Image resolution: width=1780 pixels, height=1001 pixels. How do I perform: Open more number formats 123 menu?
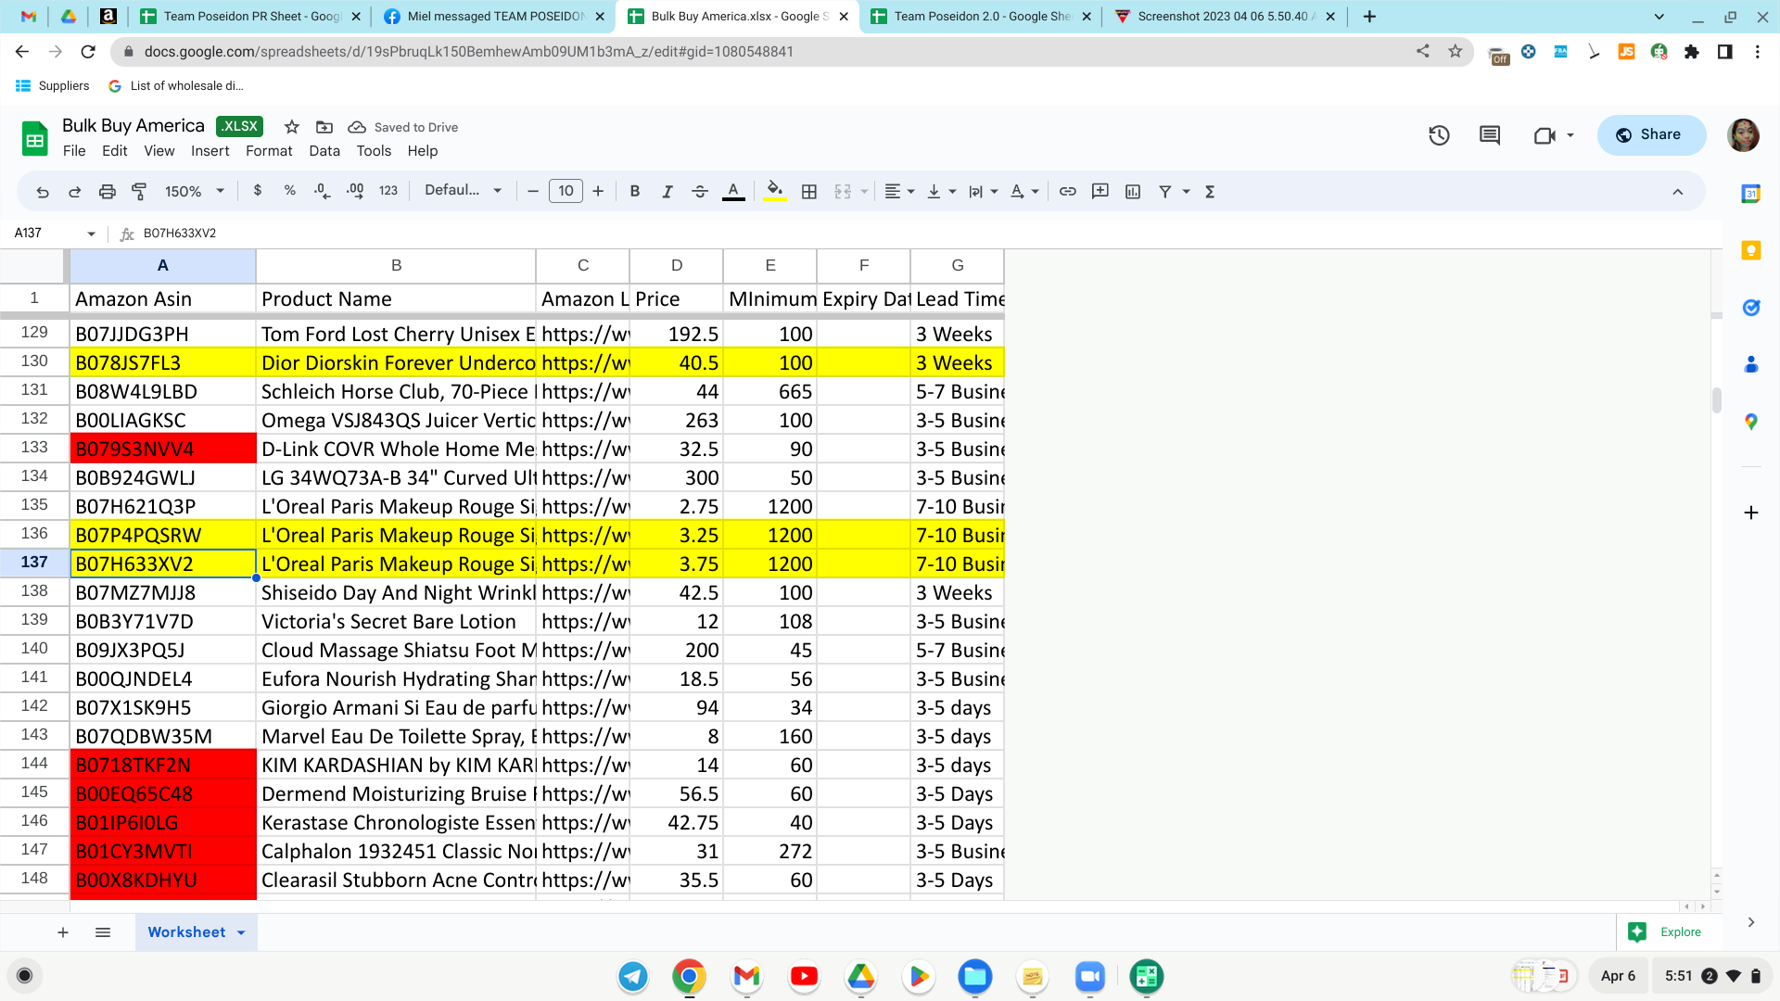(x=388, y=191)
